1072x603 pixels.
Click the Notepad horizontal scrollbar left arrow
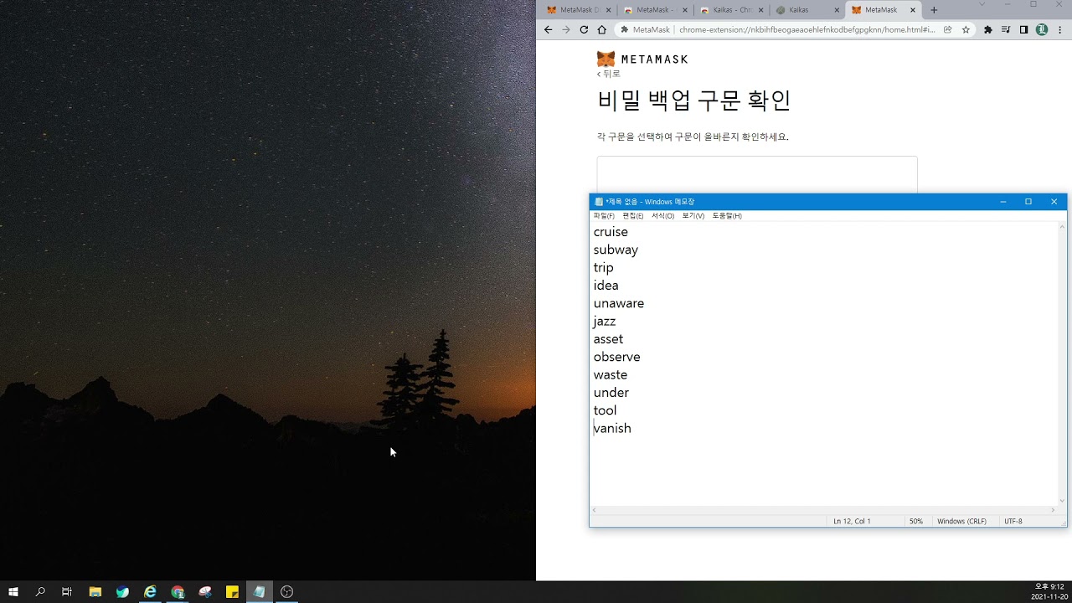[595, 510]
